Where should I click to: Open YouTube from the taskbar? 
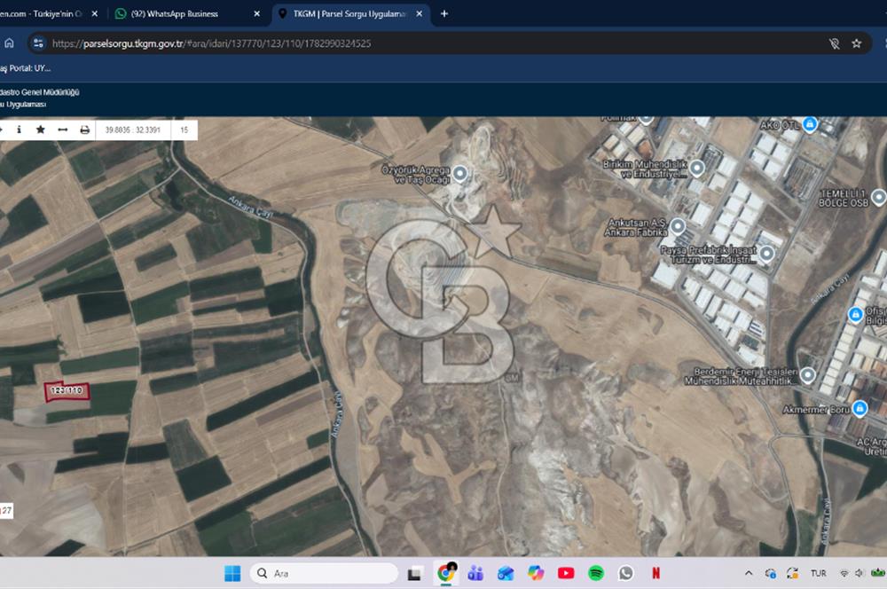pos(566,573)
